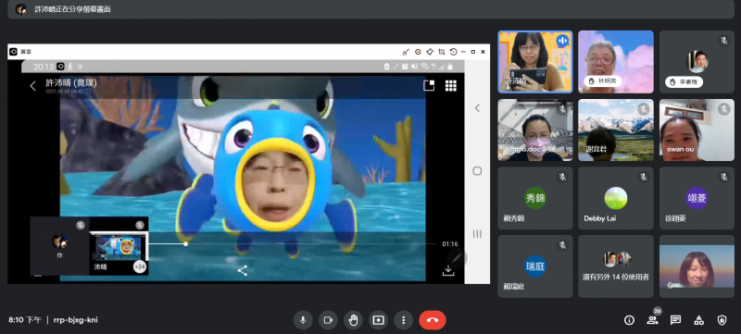Click the present screen button
The height and width of the screenshot is (334, 741).
(x=379, y=320)
